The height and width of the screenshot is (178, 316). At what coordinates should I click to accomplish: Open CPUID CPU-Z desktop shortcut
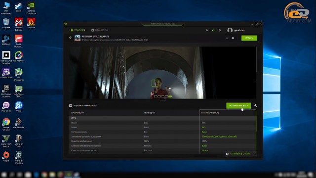(6, 73)
